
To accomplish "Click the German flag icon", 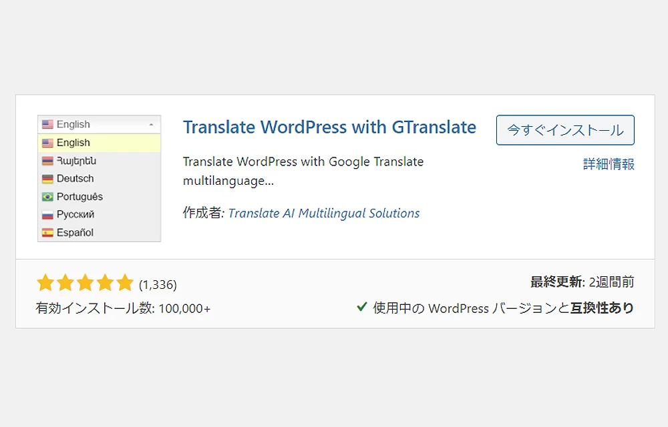I will (x=47, y=179).
